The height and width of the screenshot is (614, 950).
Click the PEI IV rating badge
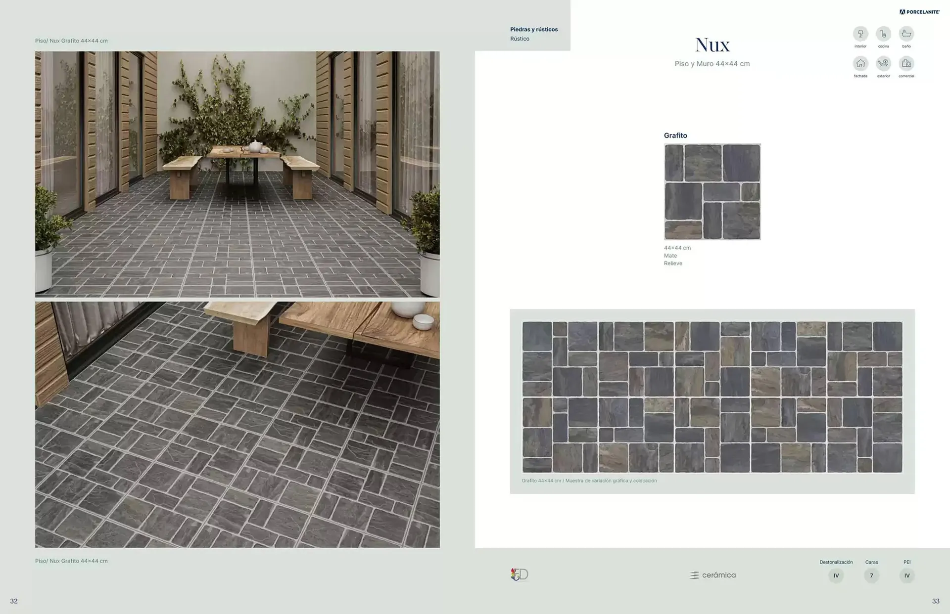(907, 575)
